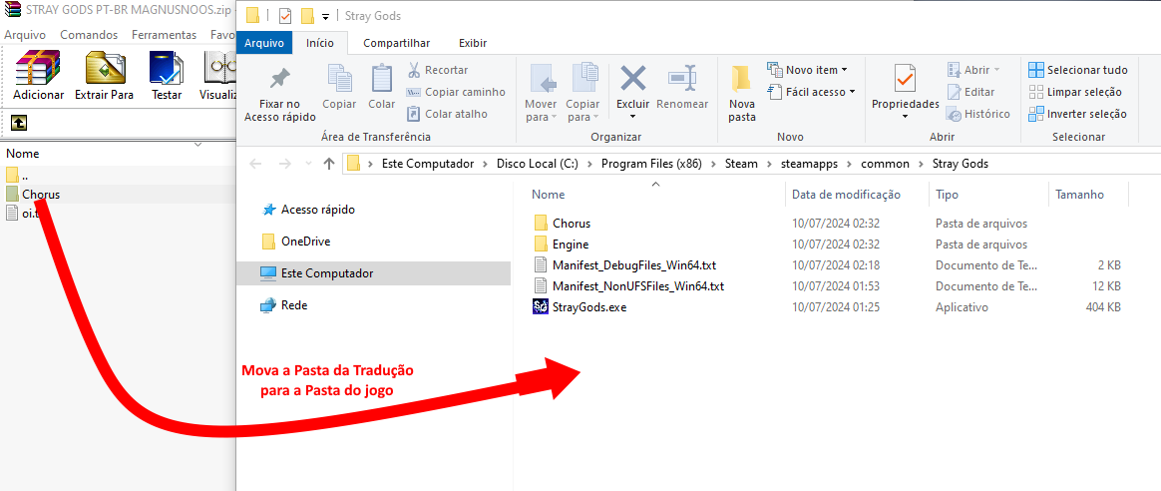Select the Chorus folder in WinRAR list
The image size is (1161, 491).
pyautogui.click(x=33, y=195)
